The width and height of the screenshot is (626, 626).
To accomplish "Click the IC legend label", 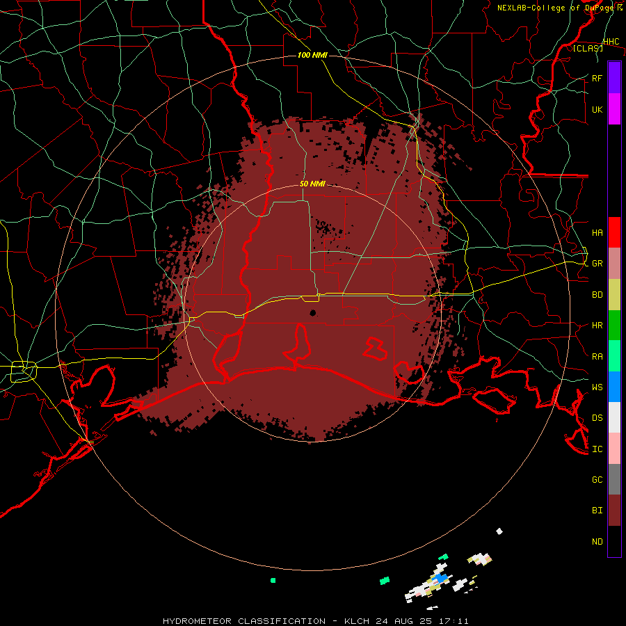I will tap(597, 449).
